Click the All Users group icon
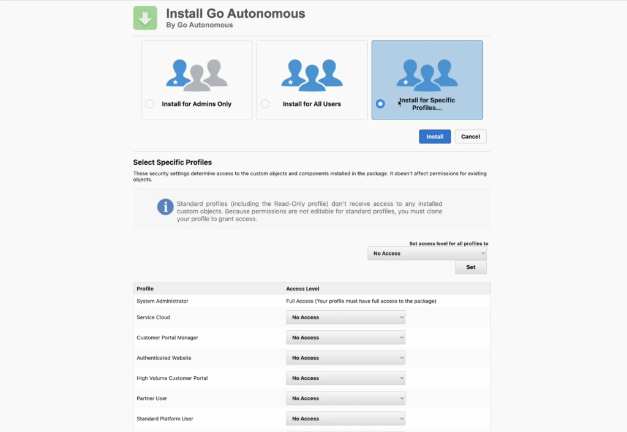 point(312,75)
